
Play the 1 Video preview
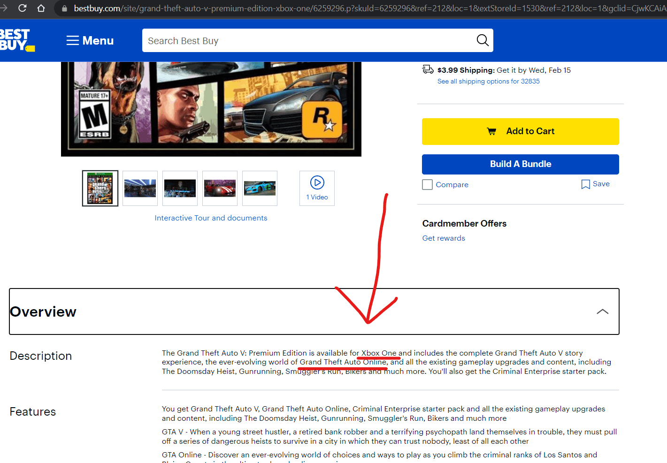[x=317, y=188]
